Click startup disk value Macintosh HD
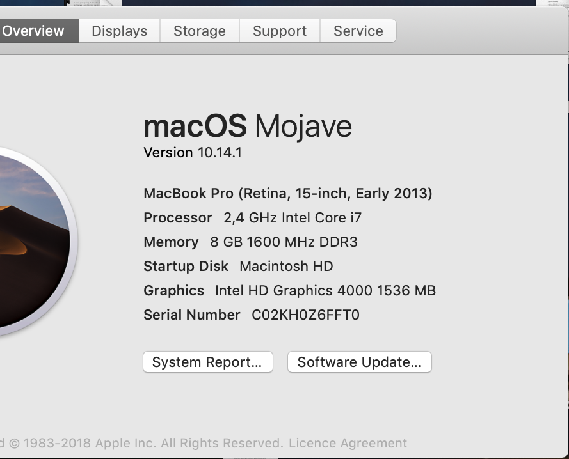Screen dimensions: 569x459 (x=286, y=267)
